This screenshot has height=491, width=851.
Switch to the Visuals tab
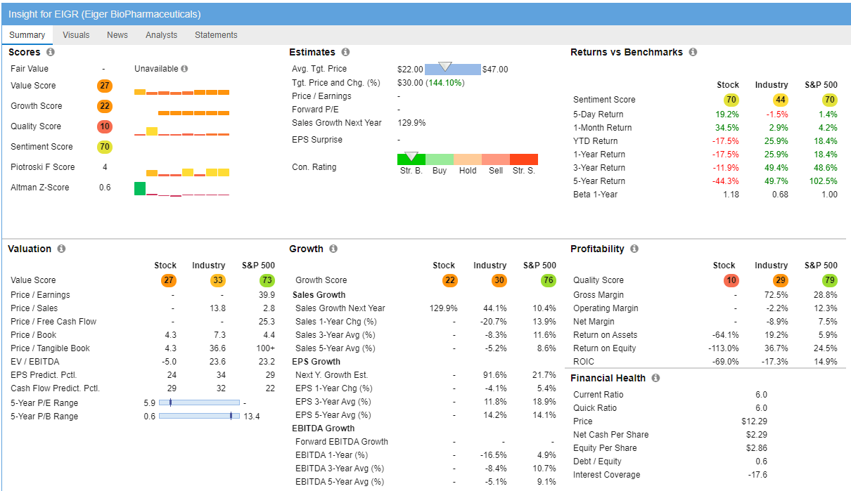pyautogui.click(x=76, y=34)
